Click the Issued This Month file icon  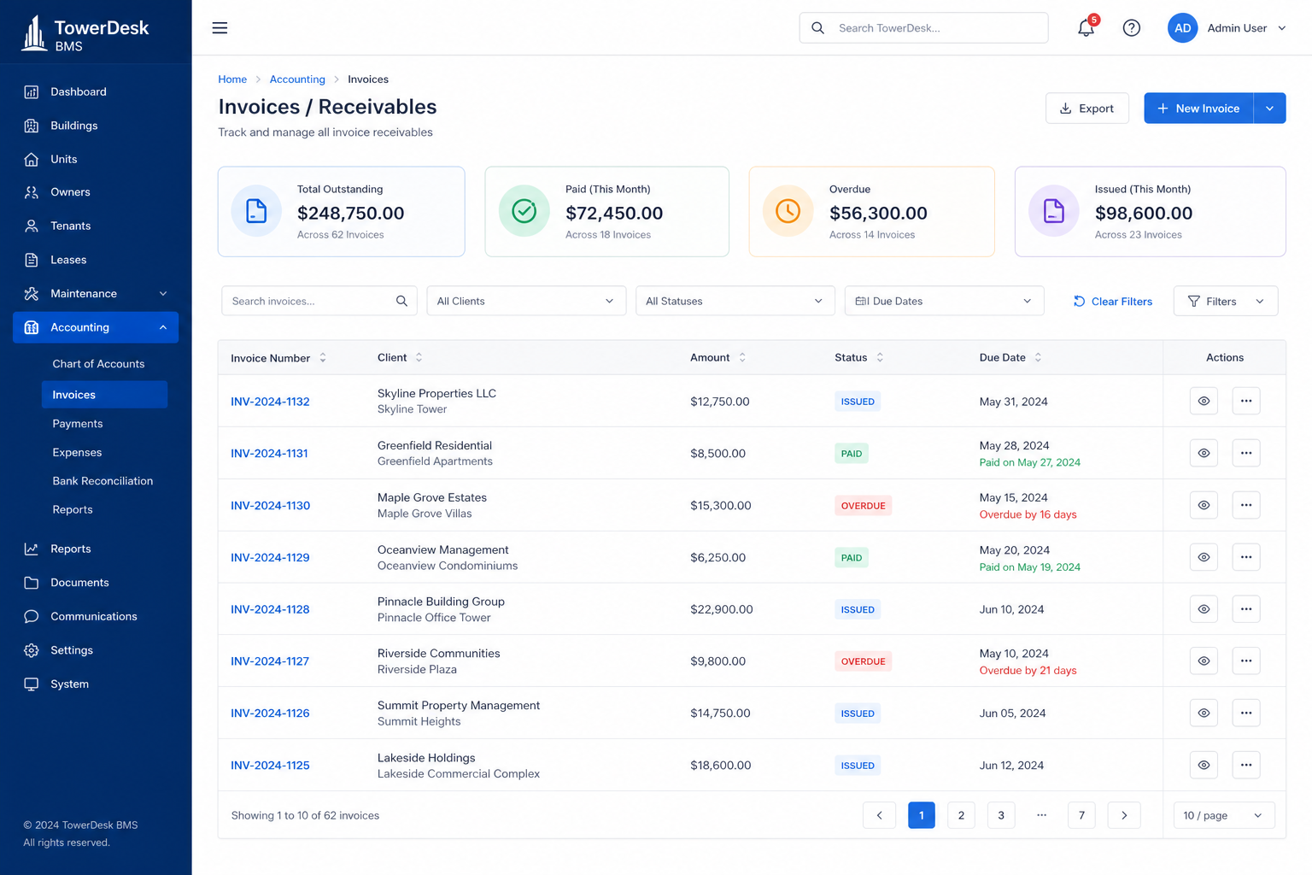pos(1054,210)
